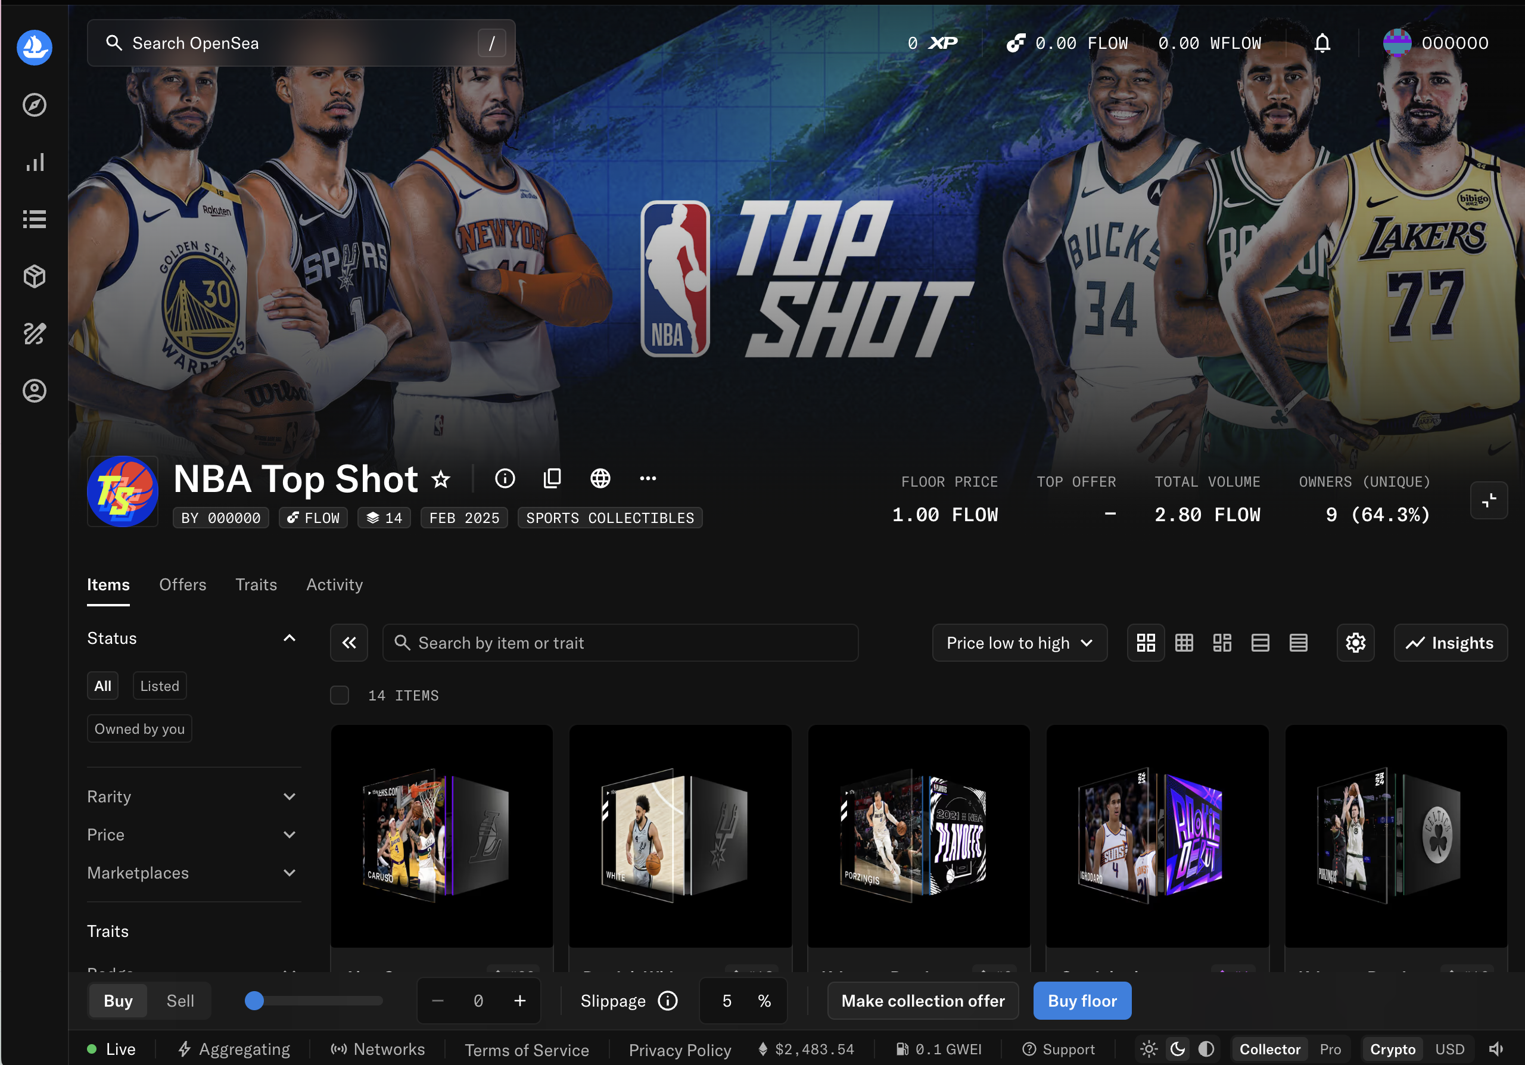Open the Profile icon in sidebar
The width and height of the screenshot is (1525, 1065).
point(35,390)
